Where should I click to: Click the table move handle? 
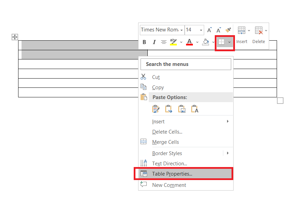point(15,37)
